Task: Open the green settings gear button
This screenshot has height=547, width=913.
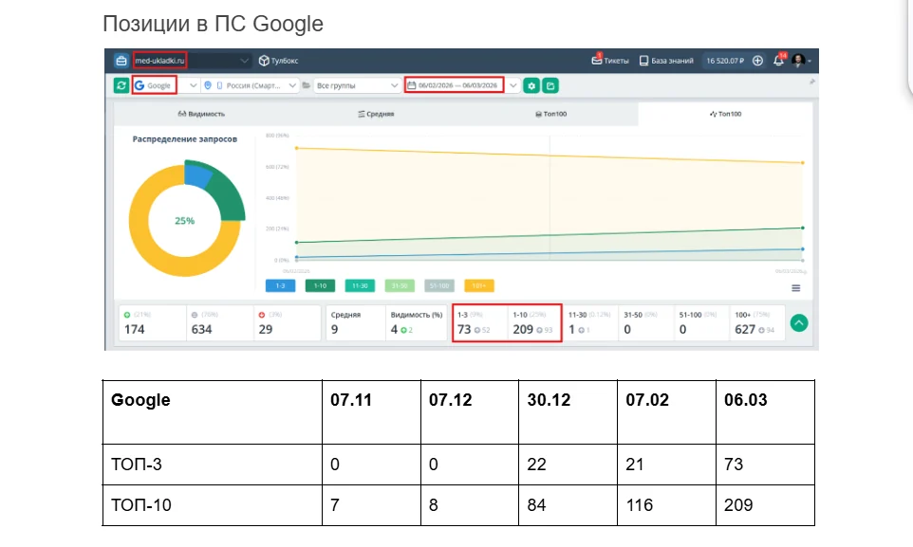Action: click(532, 85)
